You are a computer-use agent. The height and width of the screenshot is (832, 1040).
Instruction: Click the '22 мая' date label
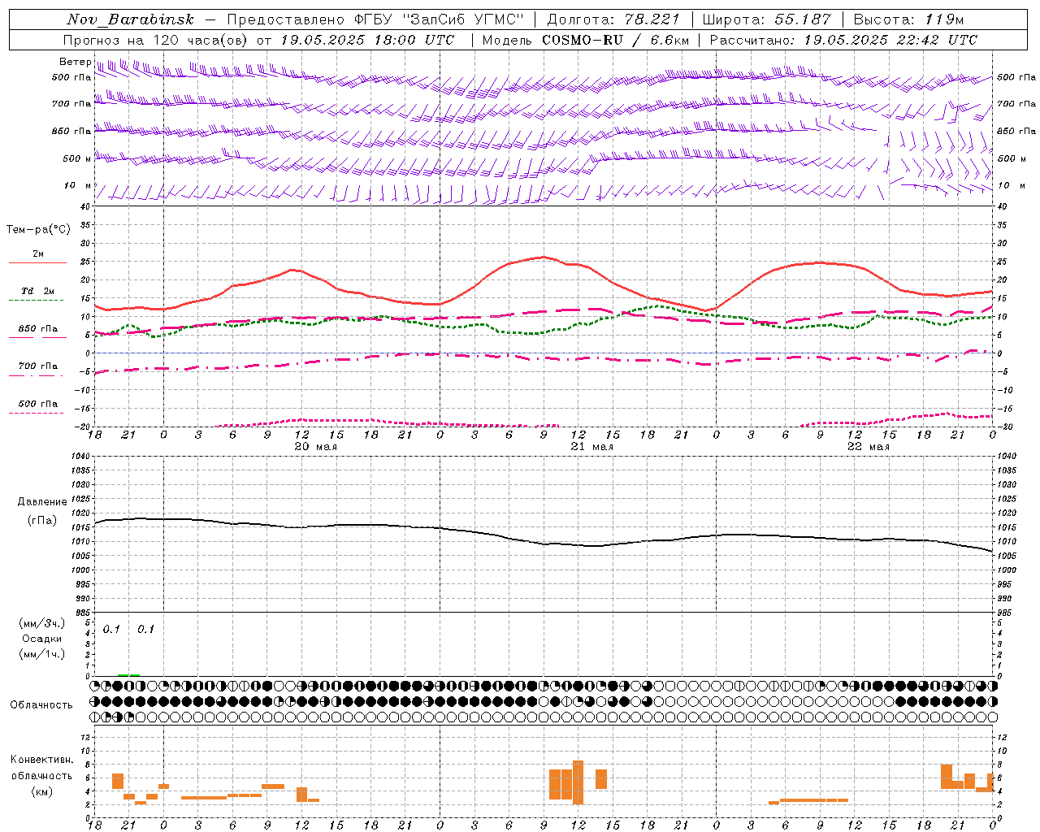[868, 447]
